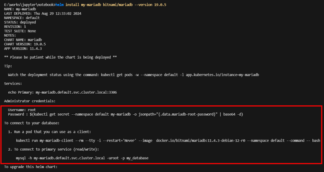Click the 'Tip:' heading
The image size is (324, 172).
point(8,66)
